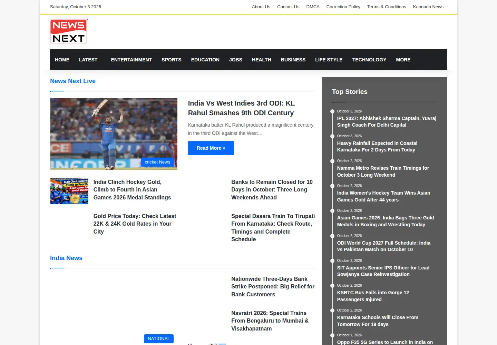Open India Women's Hockey Team story
The image size is (497, 345).
(x=383, y=196)
